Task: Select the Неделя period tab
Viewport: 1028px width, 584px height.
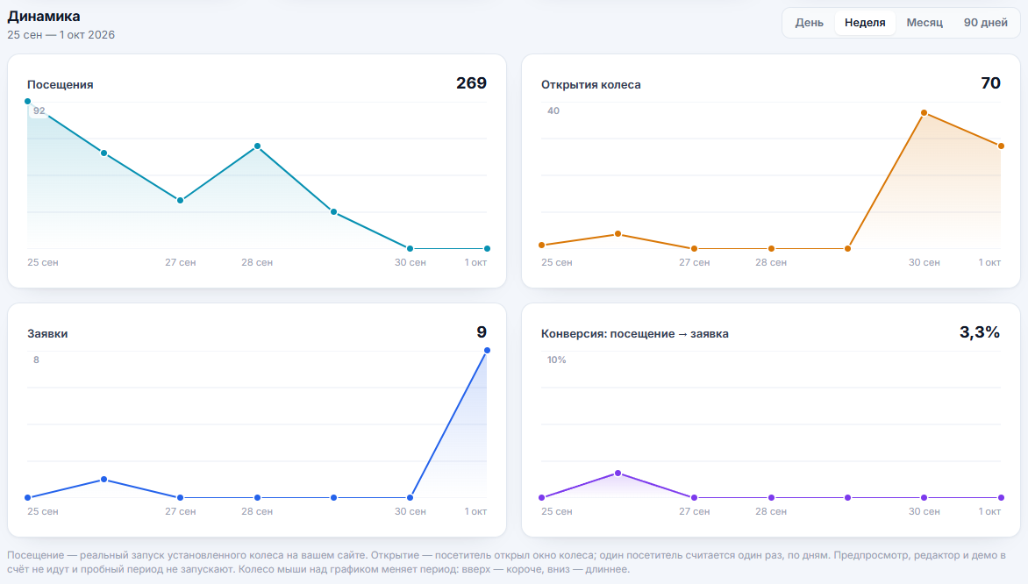Action: pos(865,23)
